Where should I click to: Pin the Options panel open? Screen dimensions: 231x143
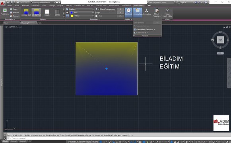click(134, 36)
